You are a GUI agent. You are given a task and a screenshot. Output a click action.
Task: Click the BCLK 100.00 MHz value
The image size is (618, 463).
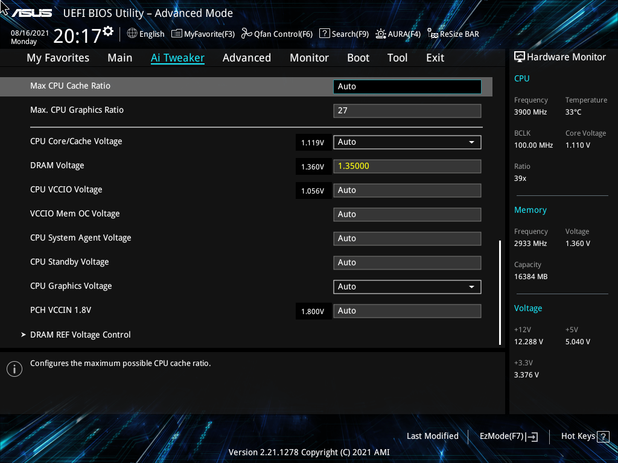coord(534,145)
